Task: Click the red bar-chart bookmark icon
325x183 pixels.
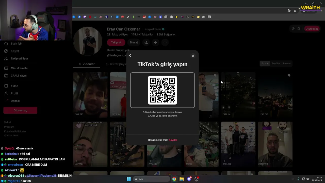Action: (x=144, y=17)
